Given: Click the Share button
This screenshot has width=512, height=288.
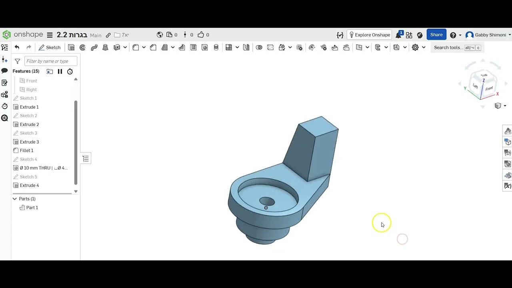Looking at the screenshot, I should pyautogui.click(x=436, y=35).
